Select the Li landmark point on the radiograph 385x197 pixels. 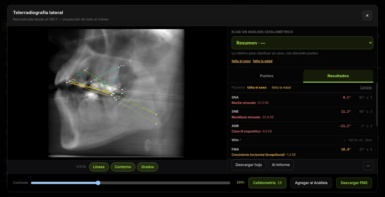pos(122,93)
